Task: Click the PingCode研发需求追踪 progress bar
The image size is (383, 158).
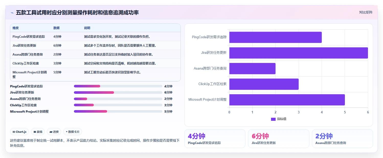Action: [118, 86]
